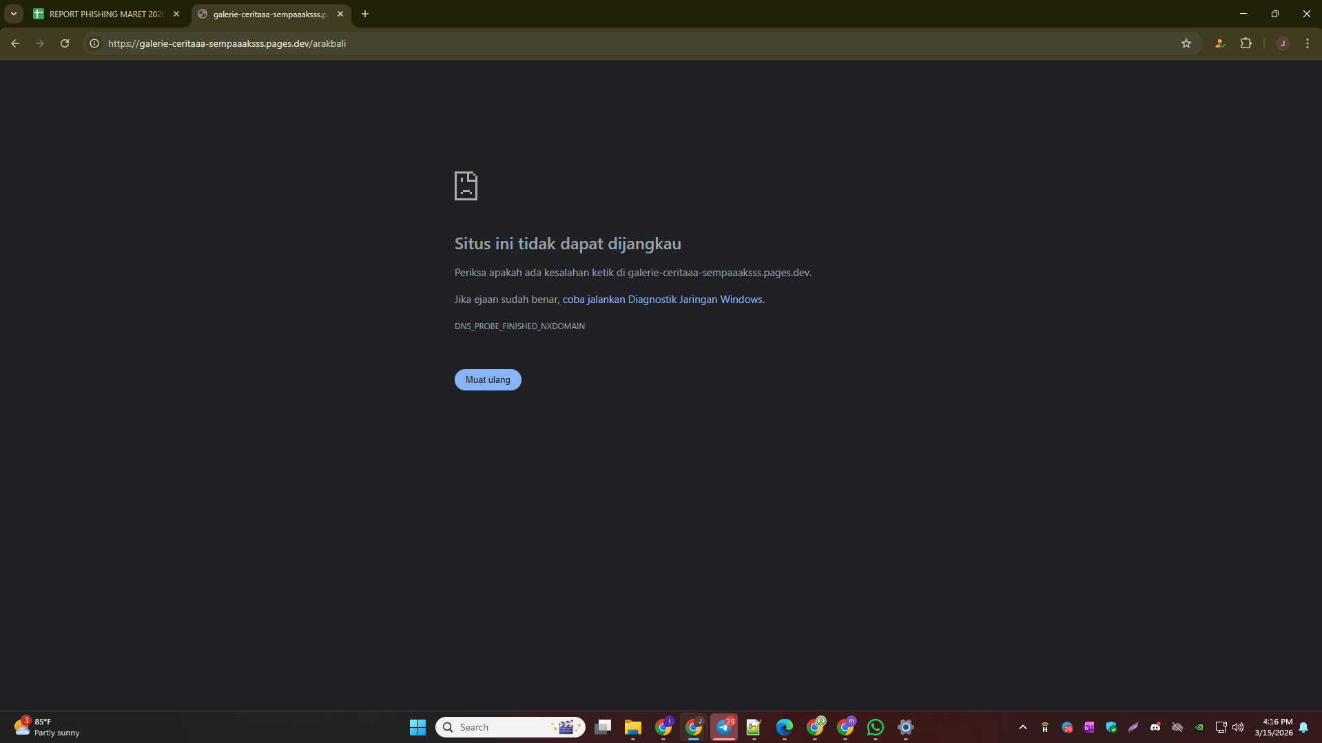Viewport: 1322px width, 743px height.
Task: Switch to REPORT PHISHING MARET tab
Action: click(x=107, y=14)
